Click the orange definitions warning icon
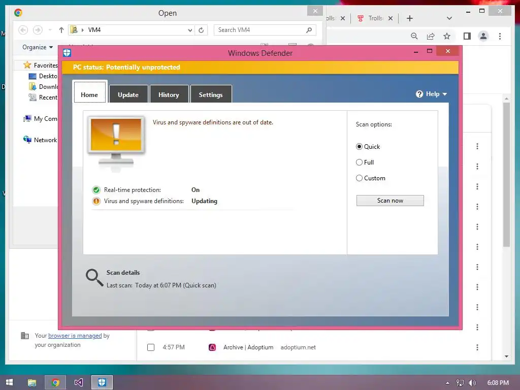The height and width of the screenshot is (390, 520). (x=96, y=201)
